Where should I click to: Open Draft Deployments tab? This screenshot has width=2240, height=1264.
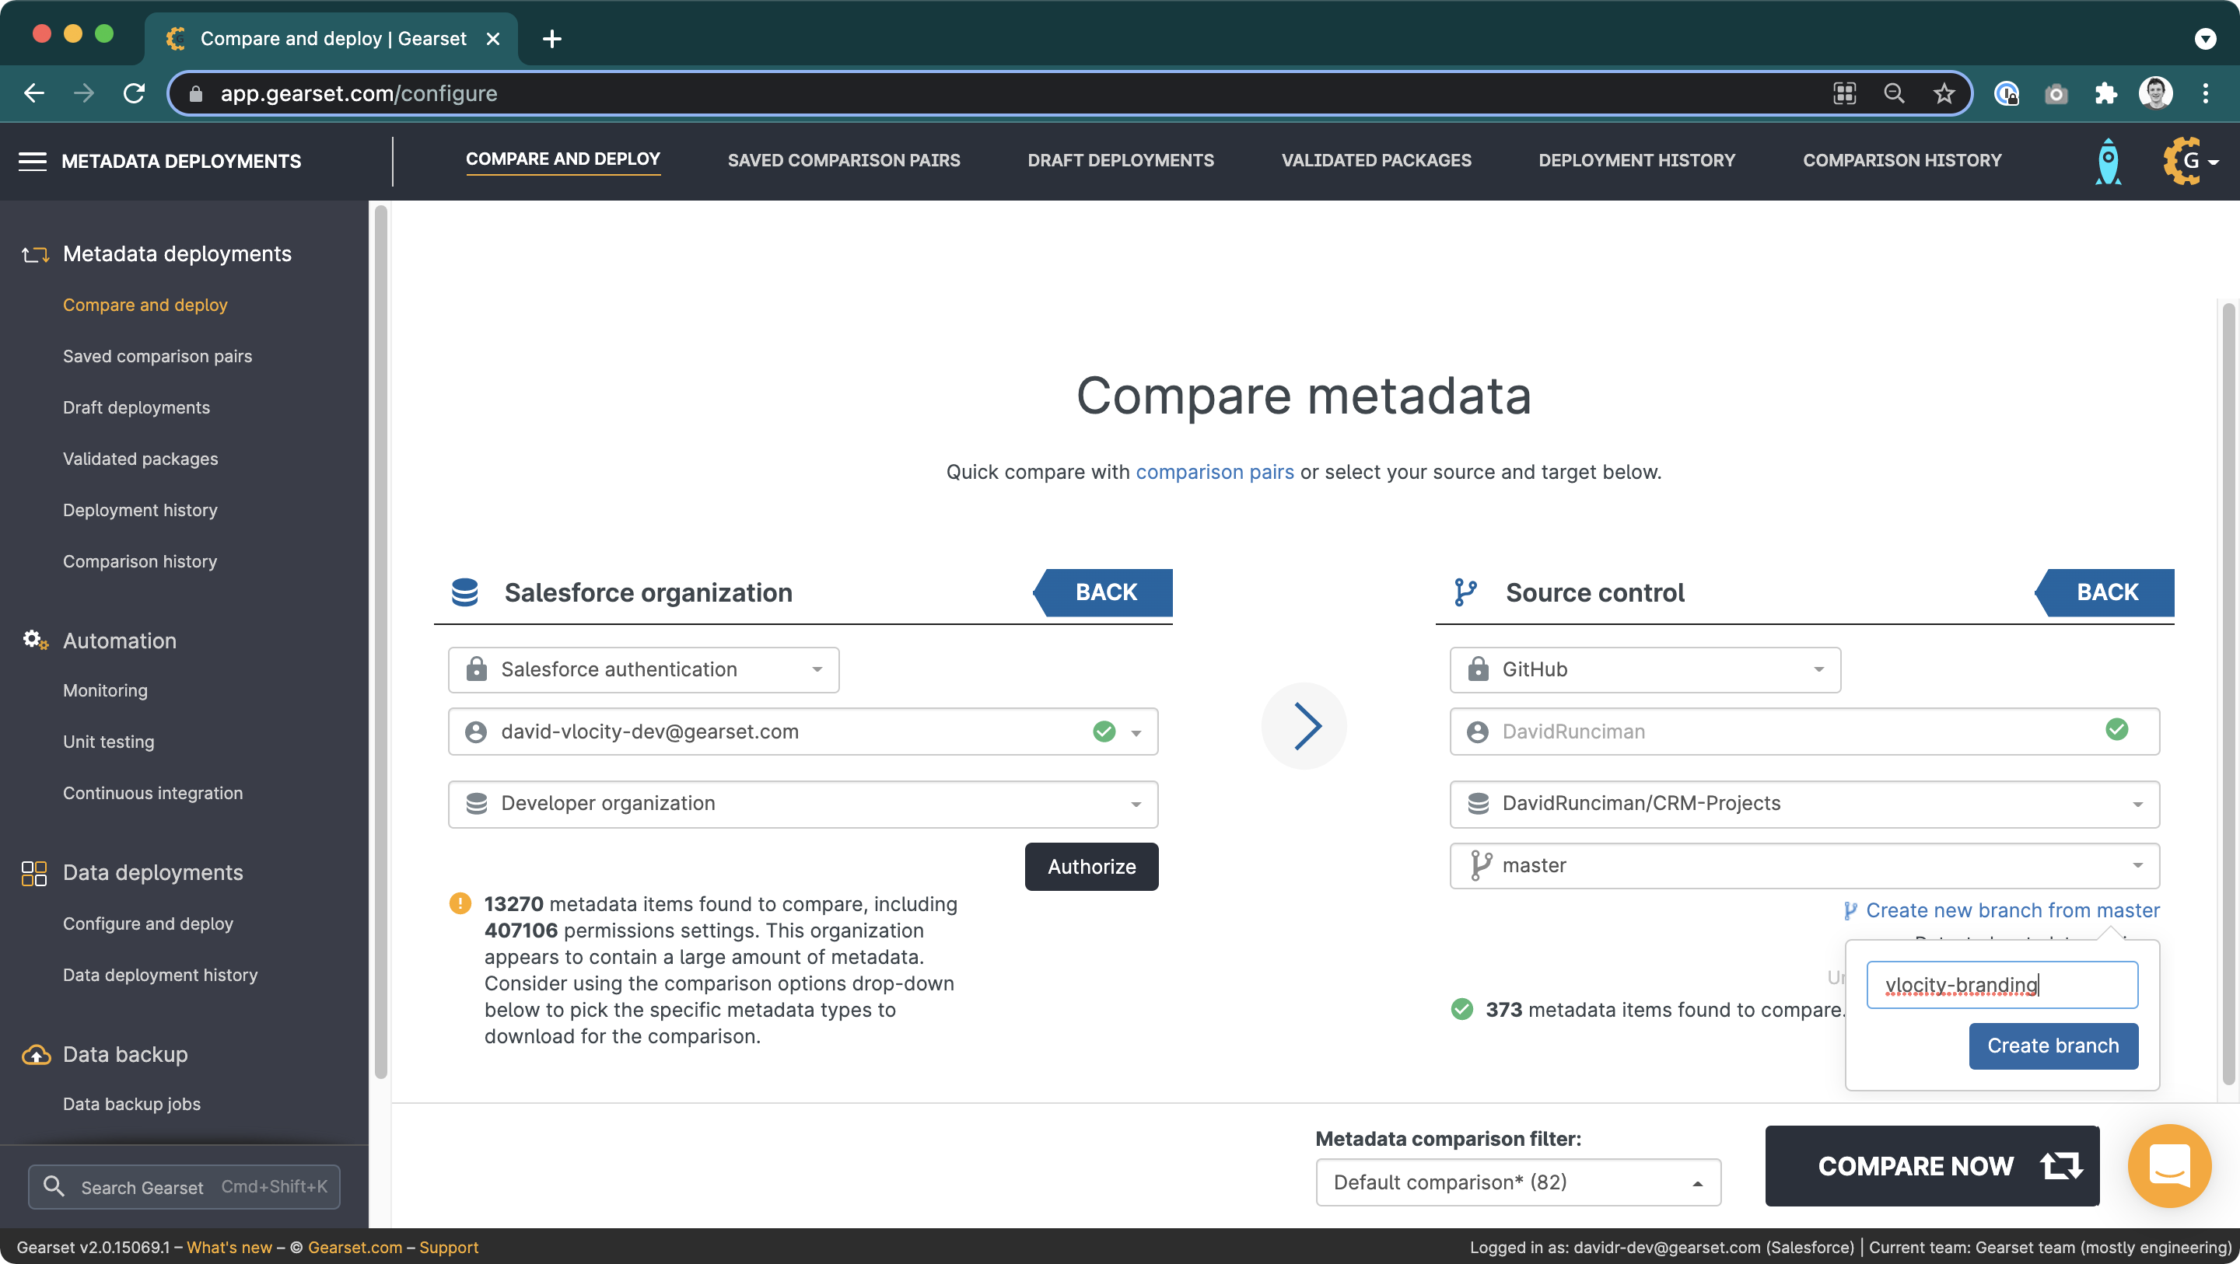[1120, 161]
